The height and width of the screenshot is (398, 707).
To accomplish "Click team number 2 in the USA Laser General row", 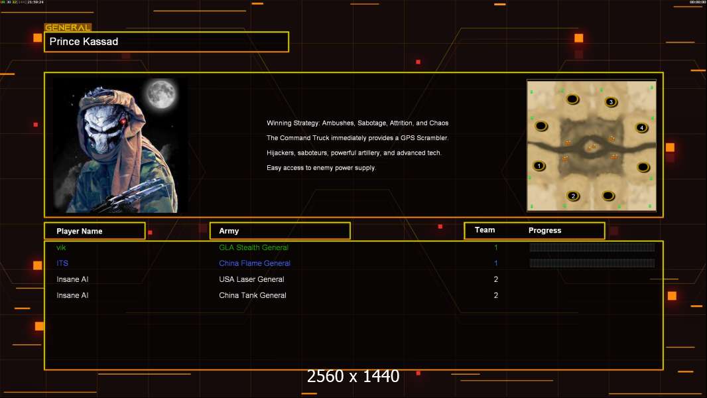I will (x=495, y=279).
